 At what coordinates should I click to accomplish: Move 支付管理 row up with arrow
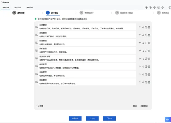point(140,35)
